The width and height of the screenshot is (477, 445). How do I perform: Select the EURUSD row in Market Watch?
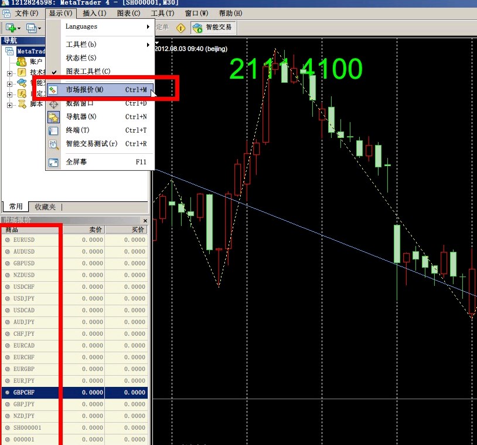(24, 240)
